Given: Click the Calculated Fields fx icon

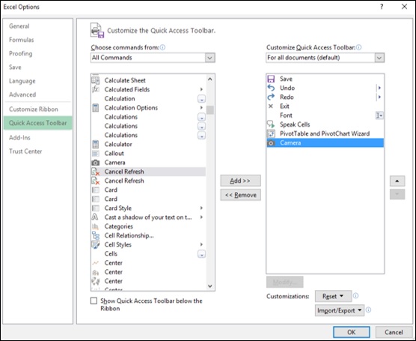Looking at the screenshot, I should pos(96,89).
